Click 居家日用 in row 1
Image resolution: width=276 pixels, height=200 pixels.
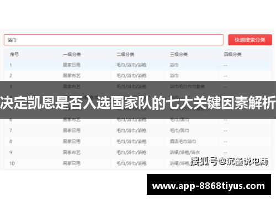point(72,65)
